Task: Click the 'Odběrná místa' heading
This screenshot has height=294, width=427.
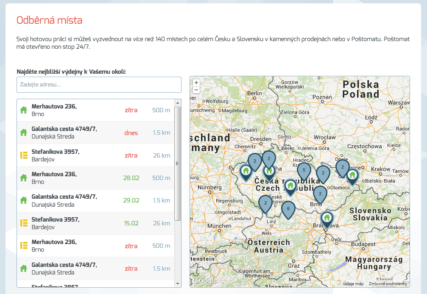Action: (49, 20)
